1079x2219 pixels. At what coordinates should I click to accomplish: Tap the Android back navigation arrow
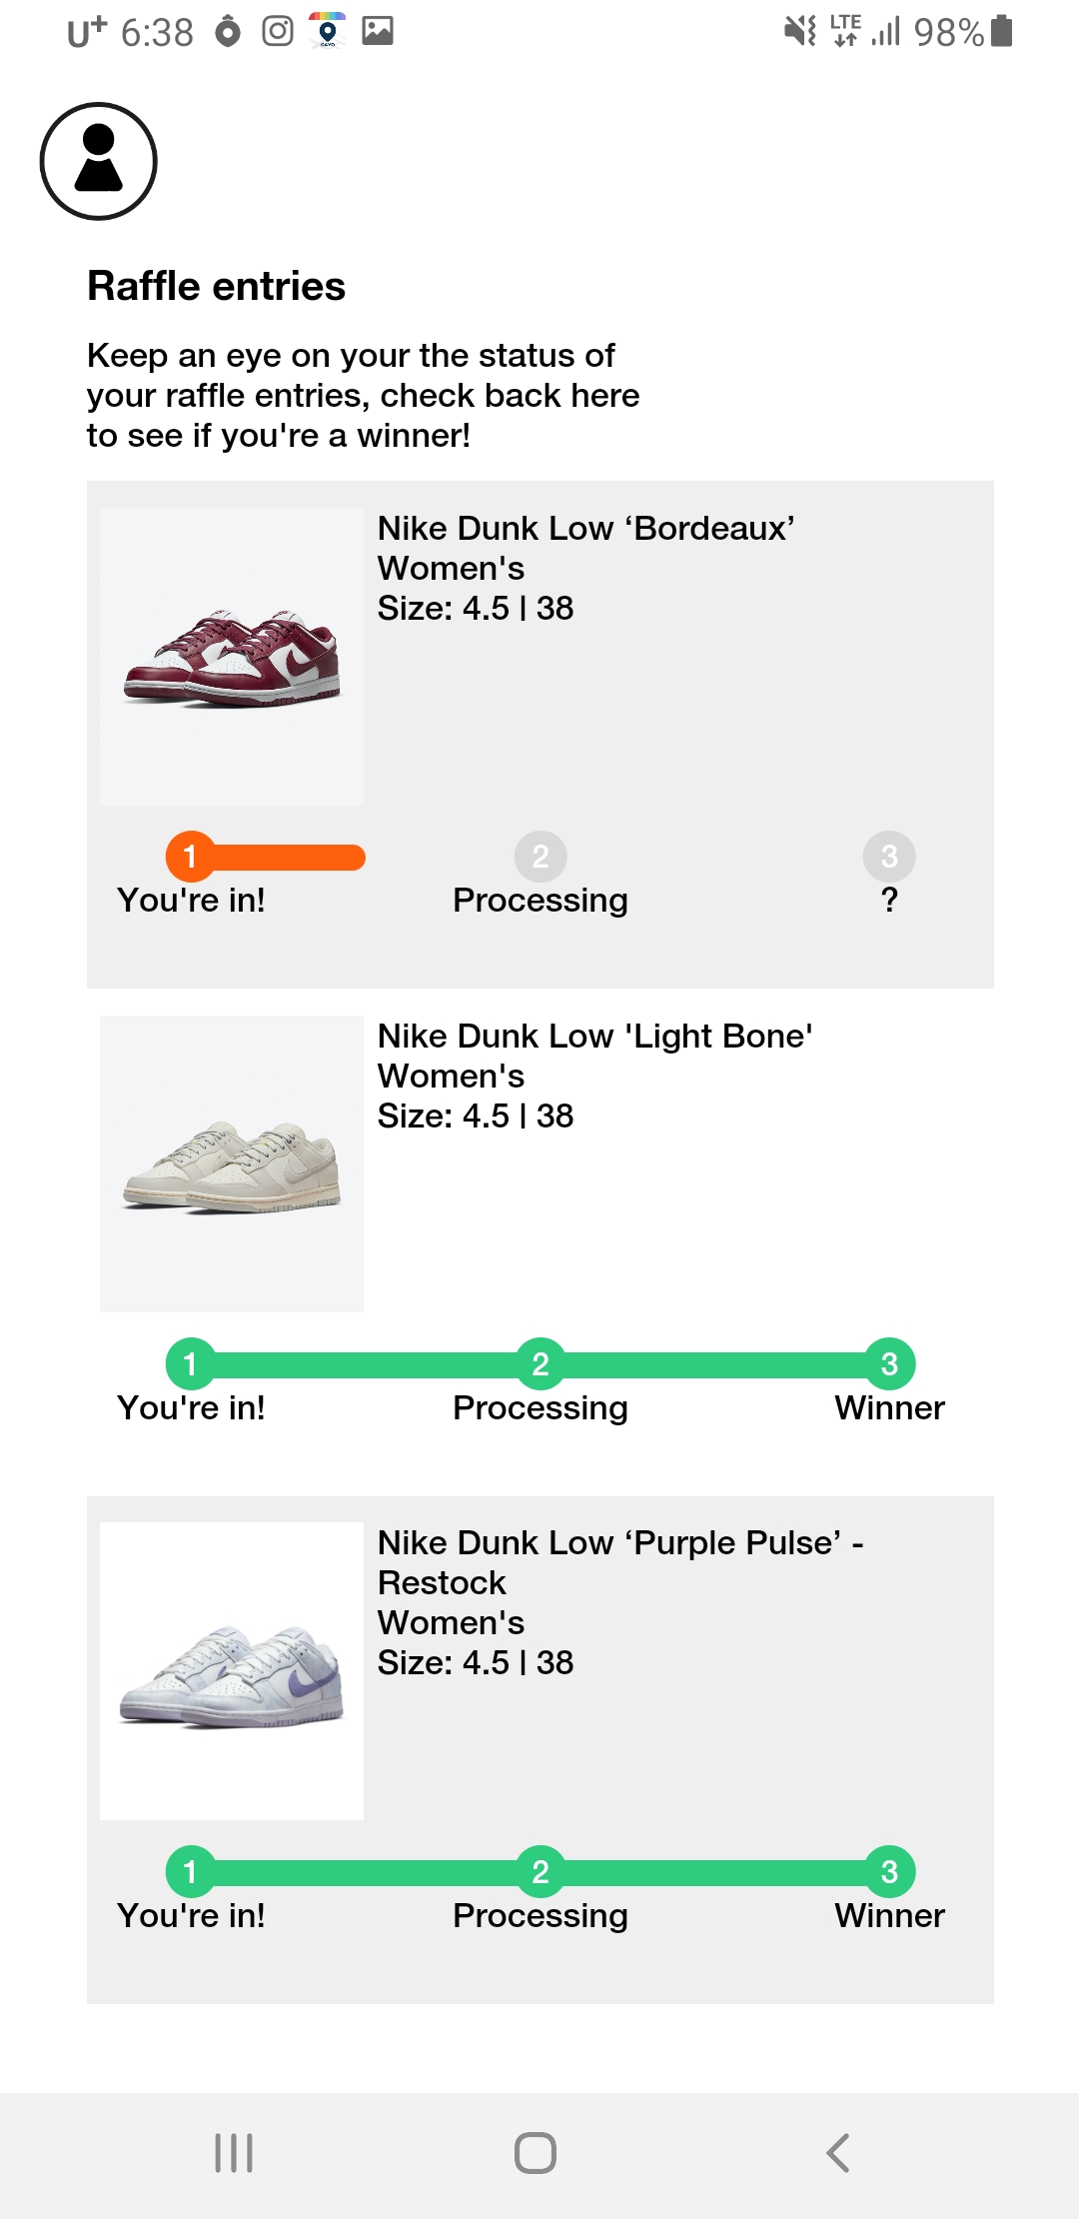tap(838, 2152)
